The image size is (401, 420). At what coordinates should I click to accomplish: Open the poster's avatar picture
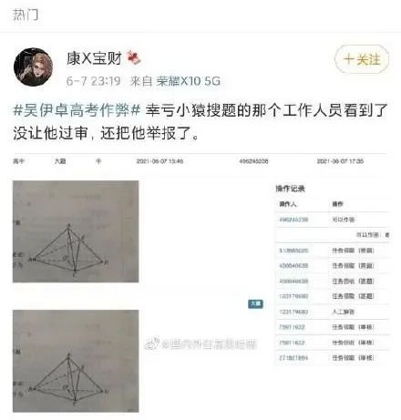[34, 67]
